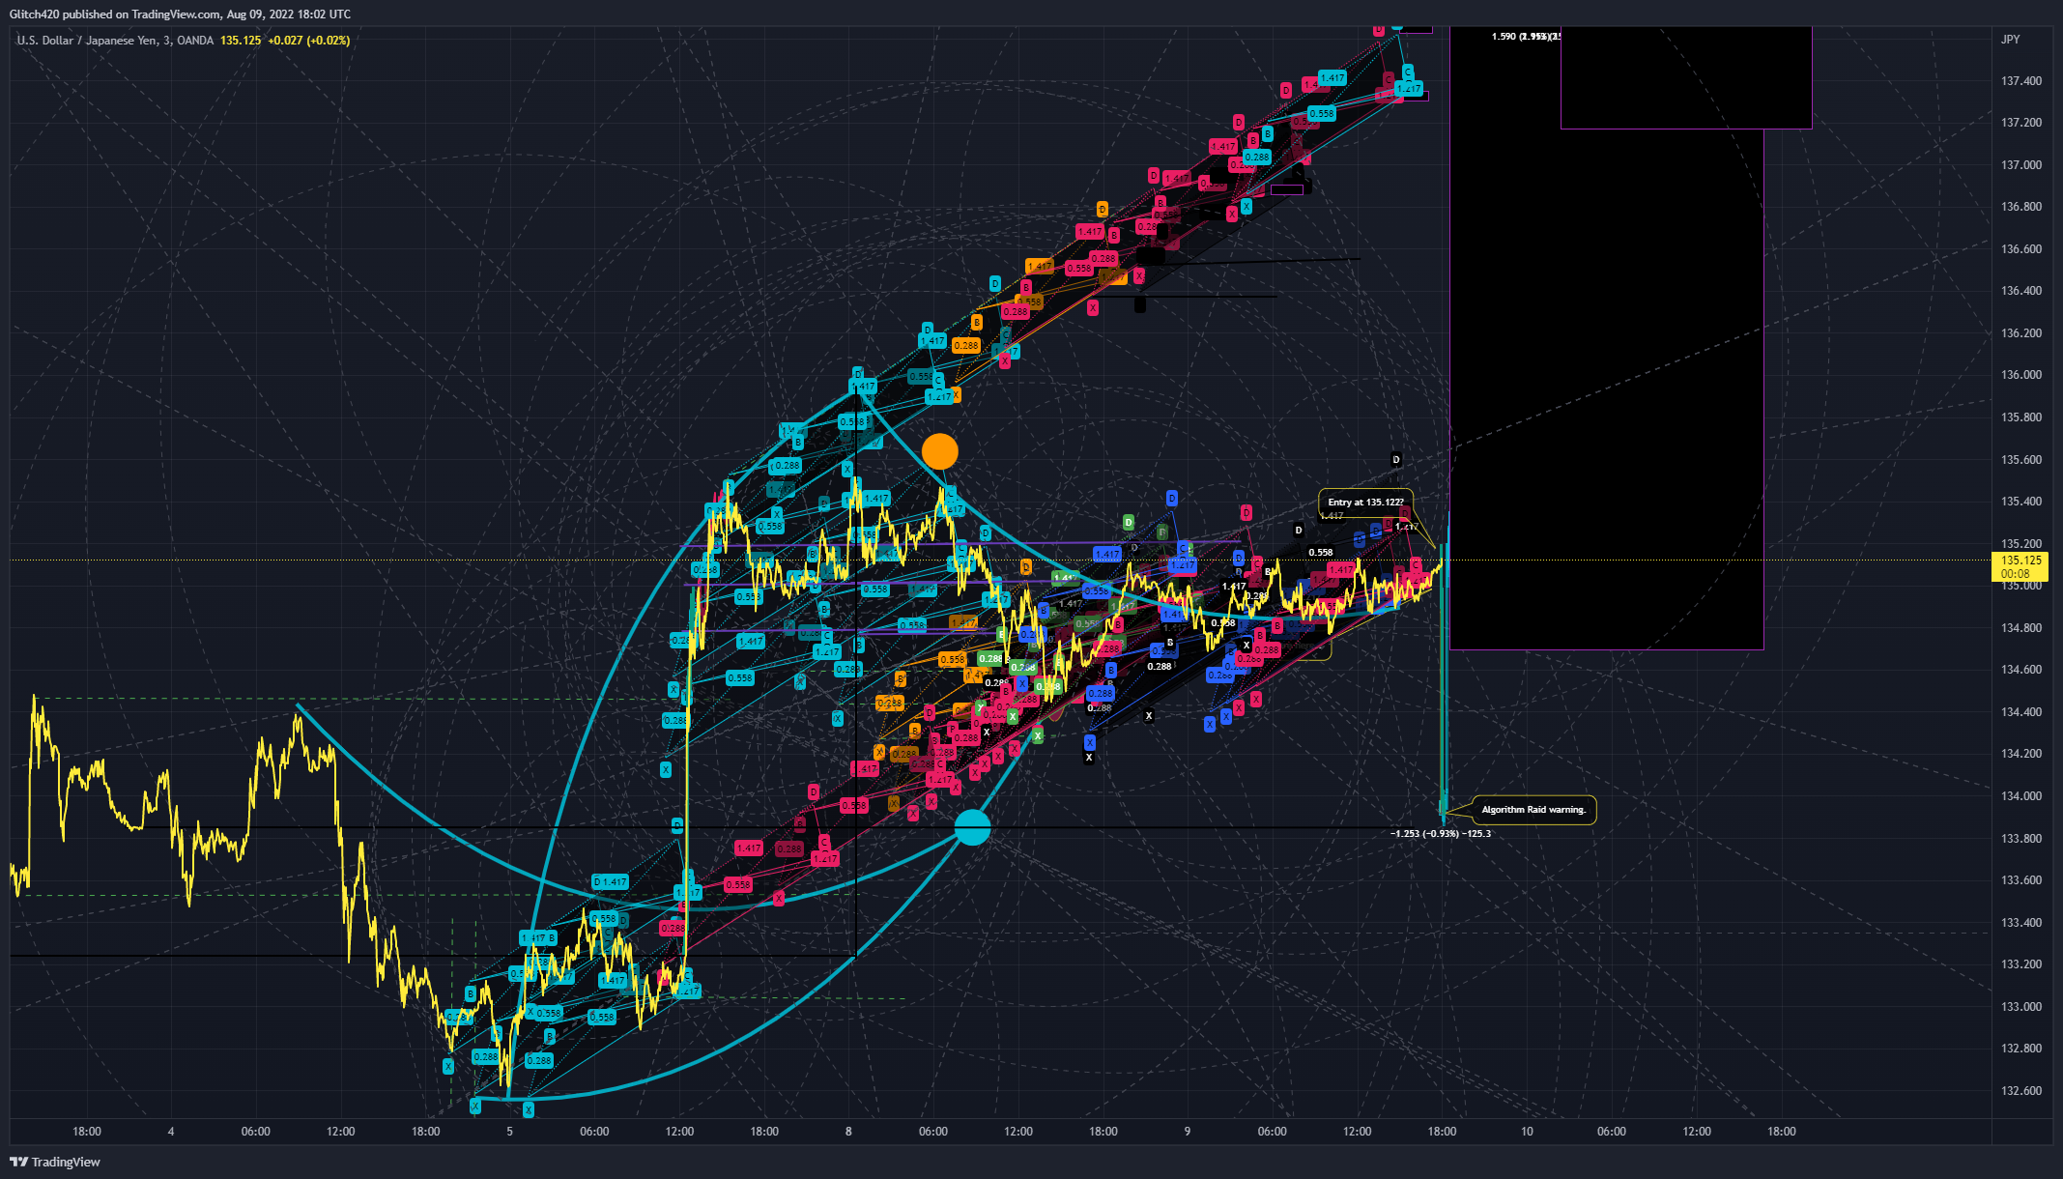Image resolution: width=2063 pixels, height=1179 pixels.
Task: Click the date label '10' on time axis
Action: tap(1527, 1132)
